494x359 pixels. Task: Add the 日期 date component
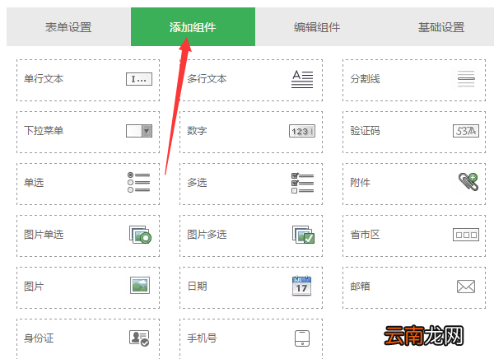[x=251, y=287]
